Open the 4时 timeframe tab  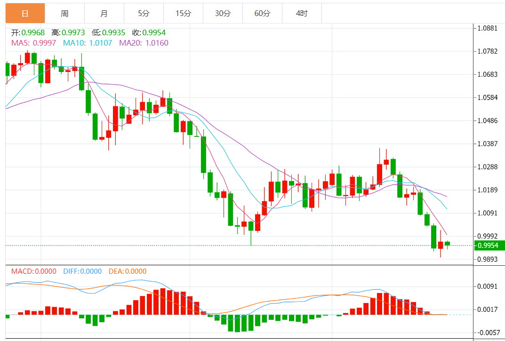point(302,13)
